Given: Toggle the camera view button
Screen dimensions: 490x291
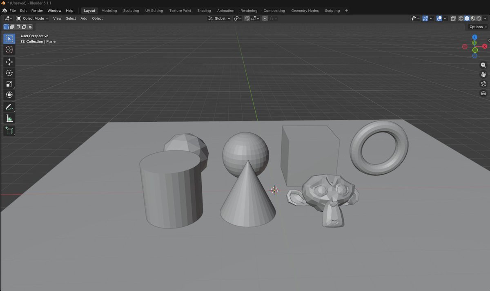Looking at the screenshot, I should pyautogui.click(x=483, y=84).
